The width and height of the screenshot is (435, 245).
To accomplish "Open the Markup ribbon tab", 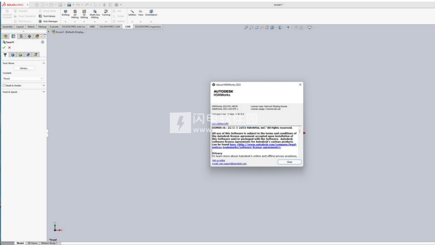I will pos(42,27).
